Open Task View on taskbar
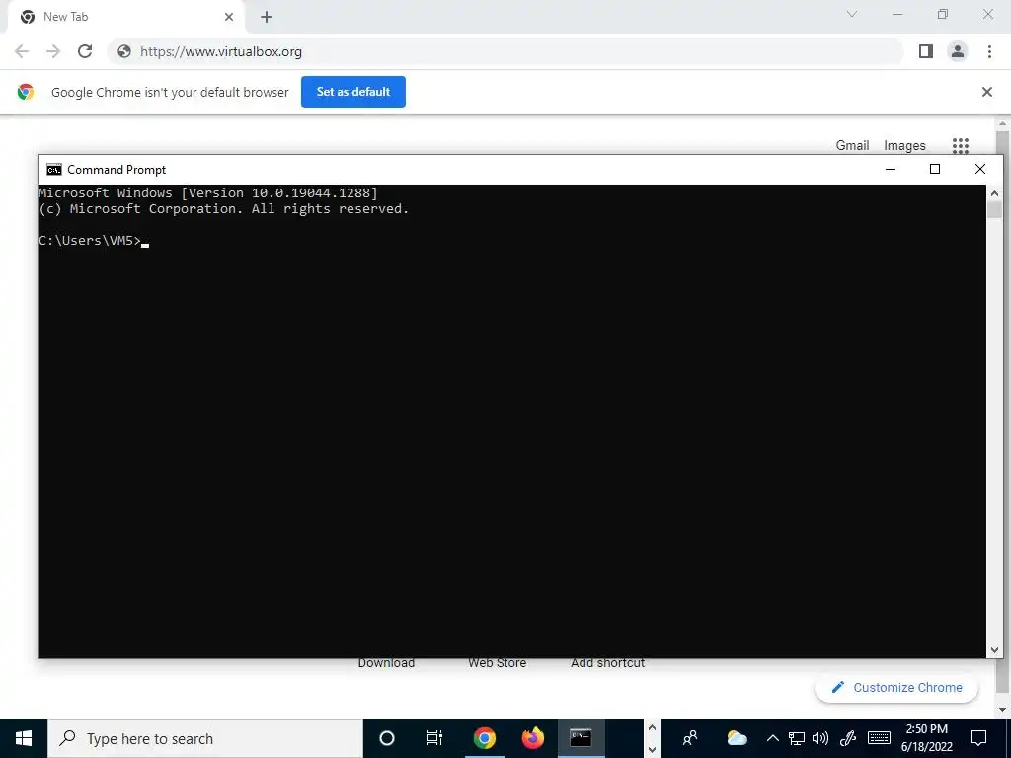This screenshot has width=1011, height=758. click(434, 738)
